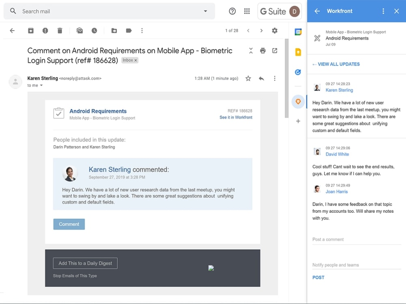This screenshot has width=406, height=304.
Task: Open Google Keep in side panel
Action: pyautogui.click(x=298, y=52)
